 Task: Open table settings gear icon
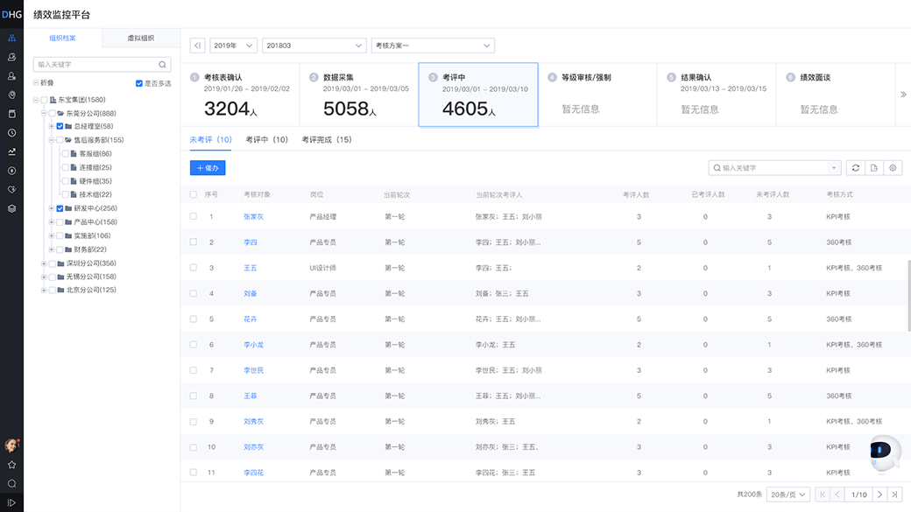893,168
